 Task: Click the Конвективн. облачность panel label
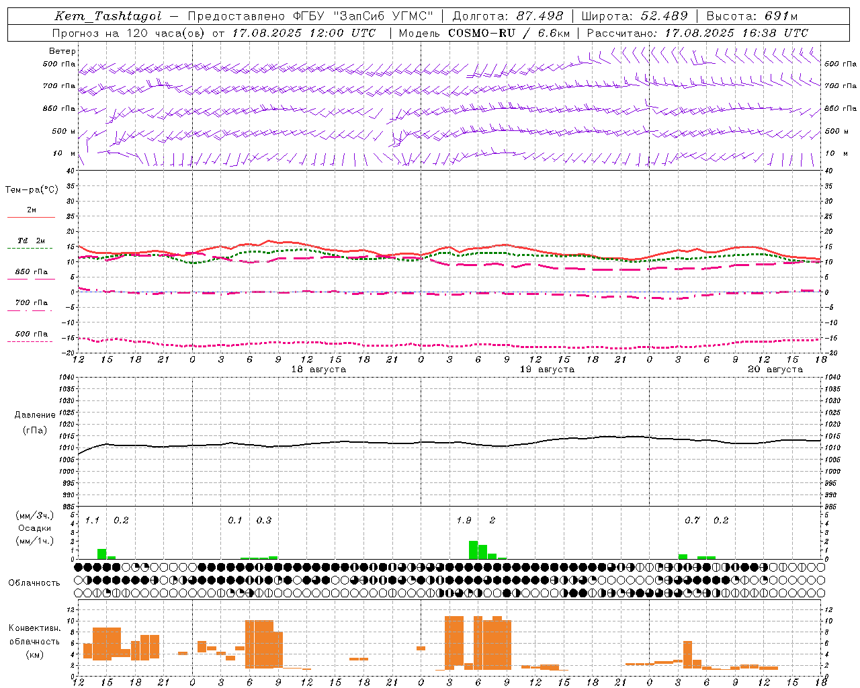point(34,641)
